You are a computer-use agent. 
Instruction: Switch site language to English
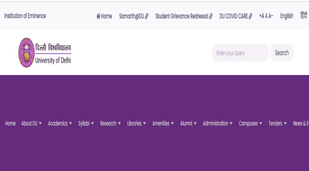(x=286, y=16)
